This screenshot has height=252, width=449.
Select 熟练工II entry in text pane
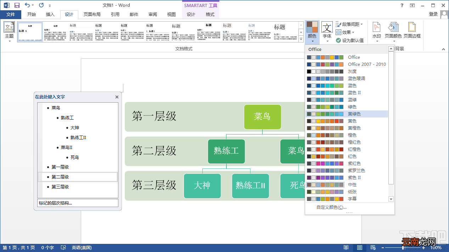pos(78,138)
